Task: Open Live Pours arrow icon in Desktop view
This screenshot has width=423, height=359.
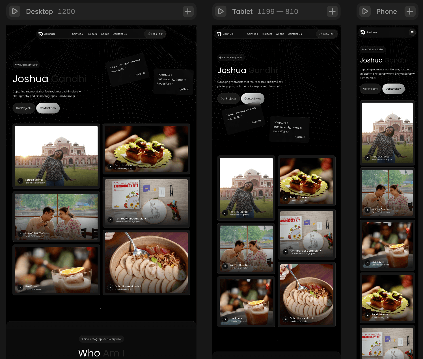Action: [x=20, y=287]
